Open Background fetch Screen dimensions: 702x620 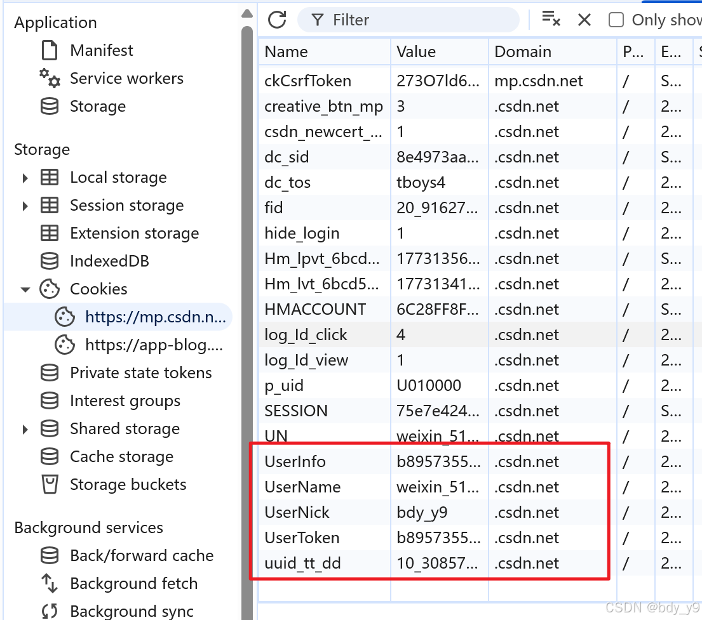point(133,583)
